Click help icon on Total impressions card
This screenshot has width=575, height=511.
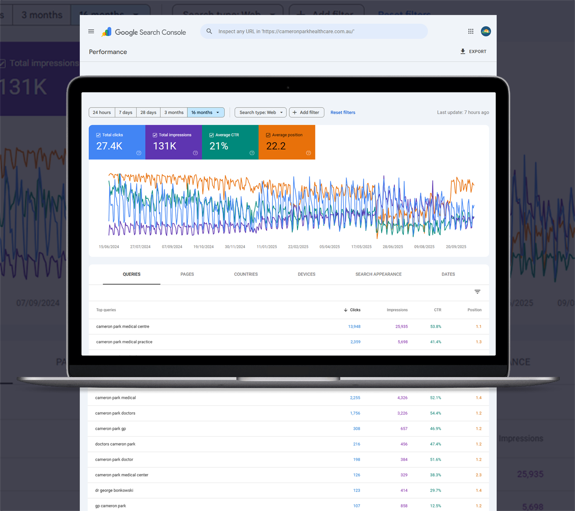tap(195, 153)
